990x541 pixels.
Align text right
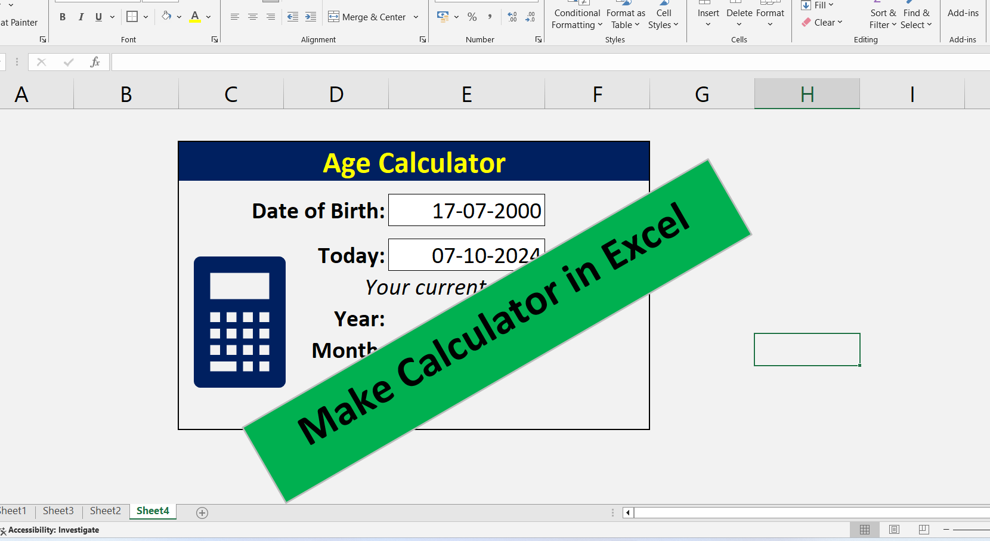[x=271, y=17]
